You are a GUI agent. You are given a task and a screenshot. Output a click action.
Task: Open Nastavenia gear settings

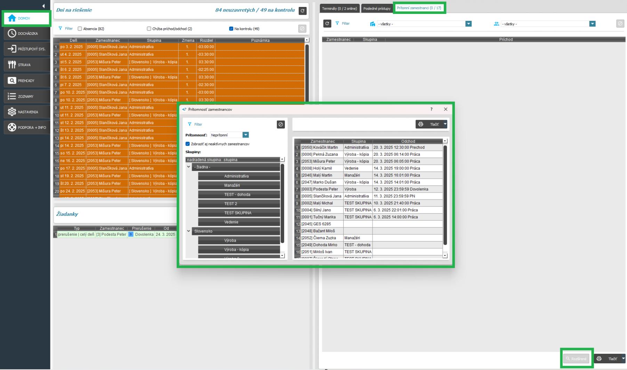pos(12,112)
